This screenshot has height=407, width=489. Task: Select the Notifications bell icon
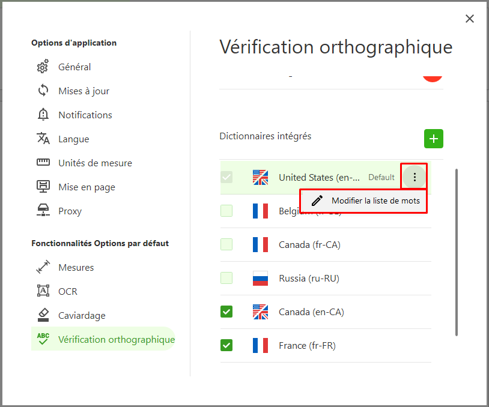pos(43,115)
